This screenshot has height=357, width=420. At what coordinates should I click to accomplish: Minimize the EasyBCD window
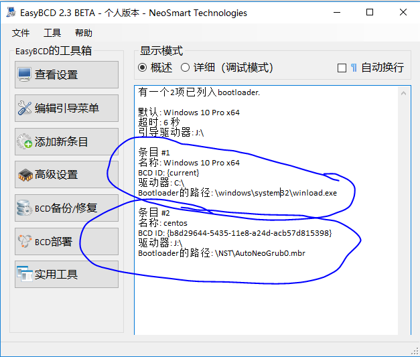(x=337, y=12)
